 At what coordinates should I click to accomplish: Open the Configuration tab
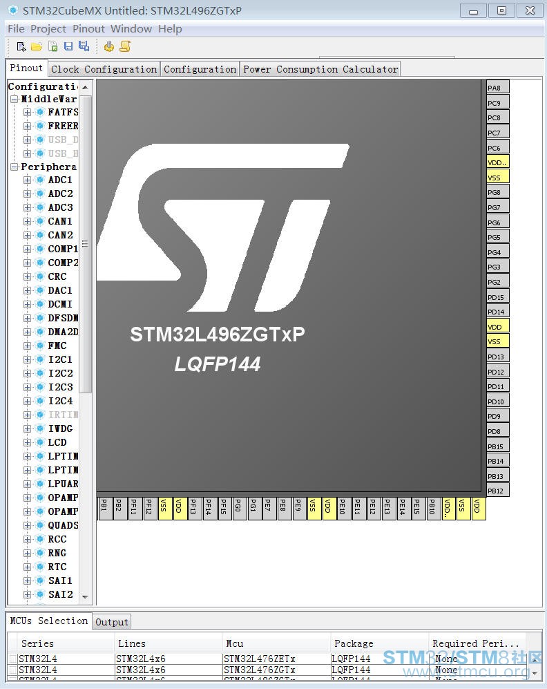click(200, 69)
